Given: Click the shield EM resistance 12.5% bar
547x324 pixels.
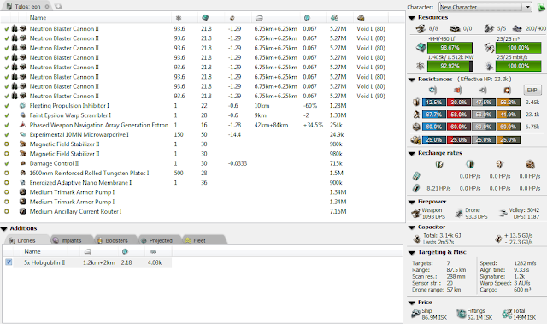Looking at the screenshot, I should (434, 103).
